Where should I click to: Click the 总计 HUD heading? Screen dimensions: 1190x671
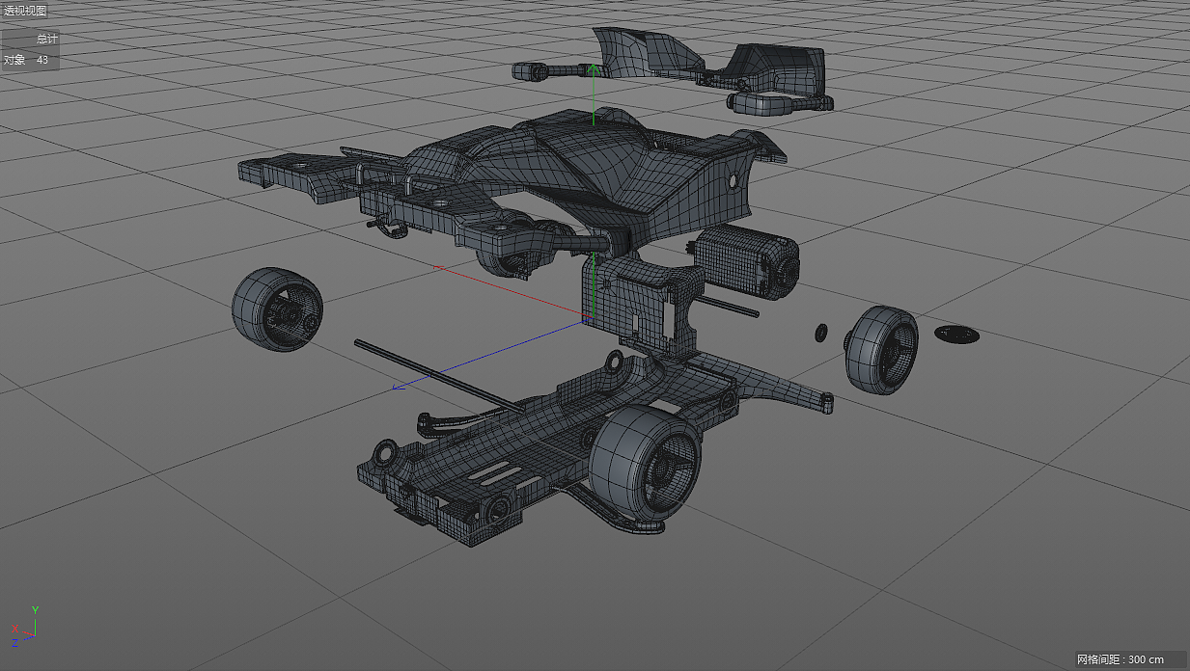tap(46, 39)
